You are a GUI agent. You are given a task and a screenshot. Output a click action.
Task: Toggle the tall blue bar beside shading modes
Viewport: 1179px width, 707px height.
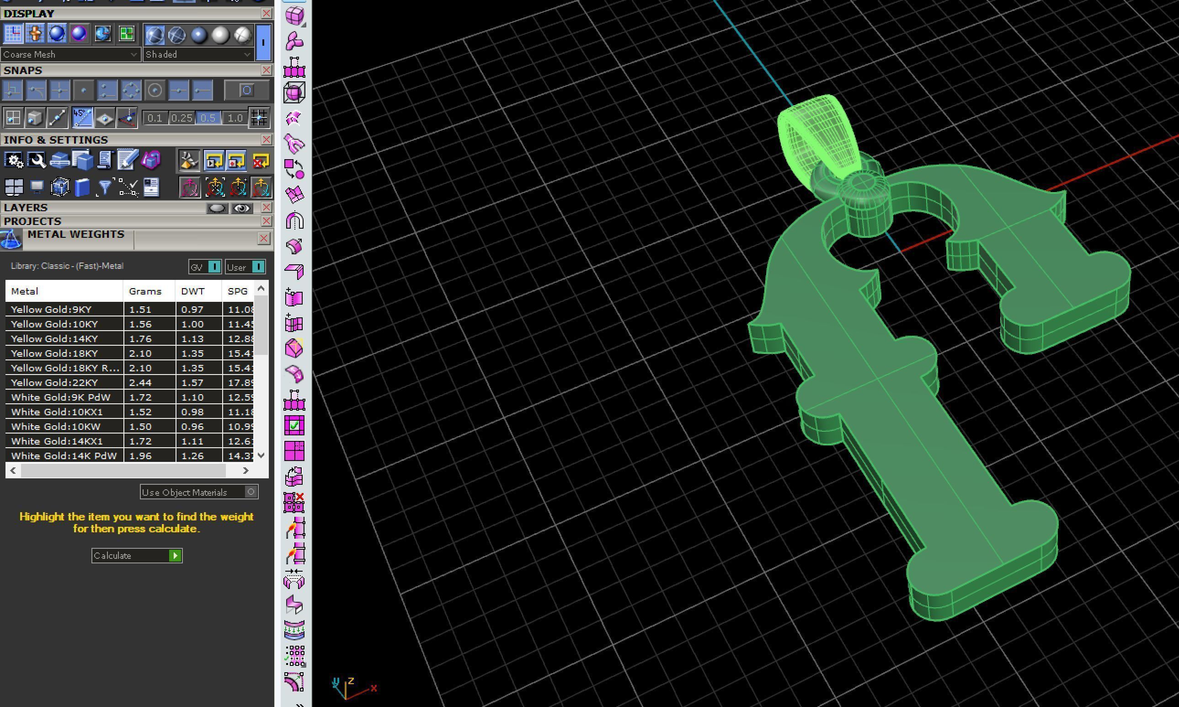click(x=263, y=43)
